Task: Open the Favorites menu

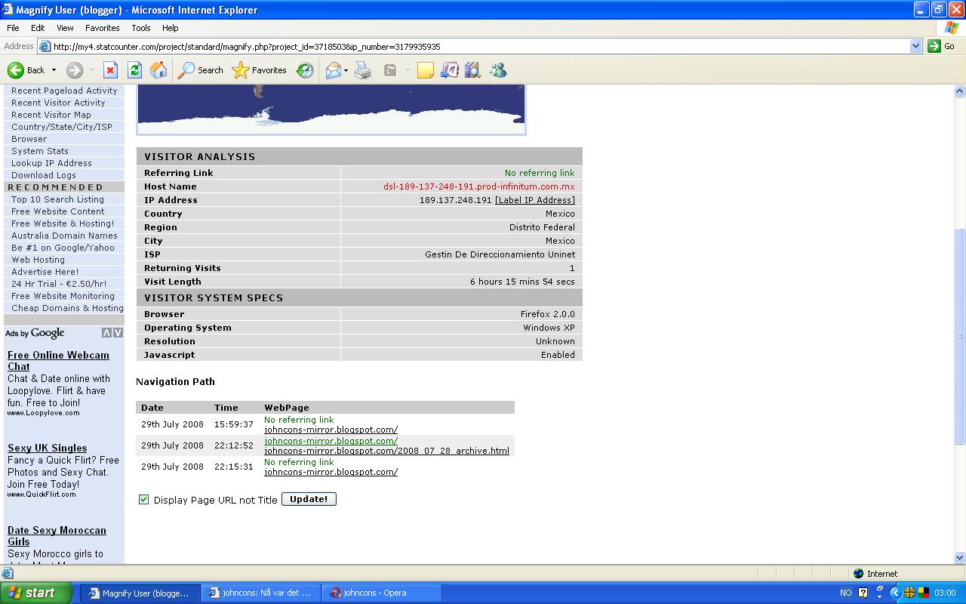Action: click(x=102, y=28)
